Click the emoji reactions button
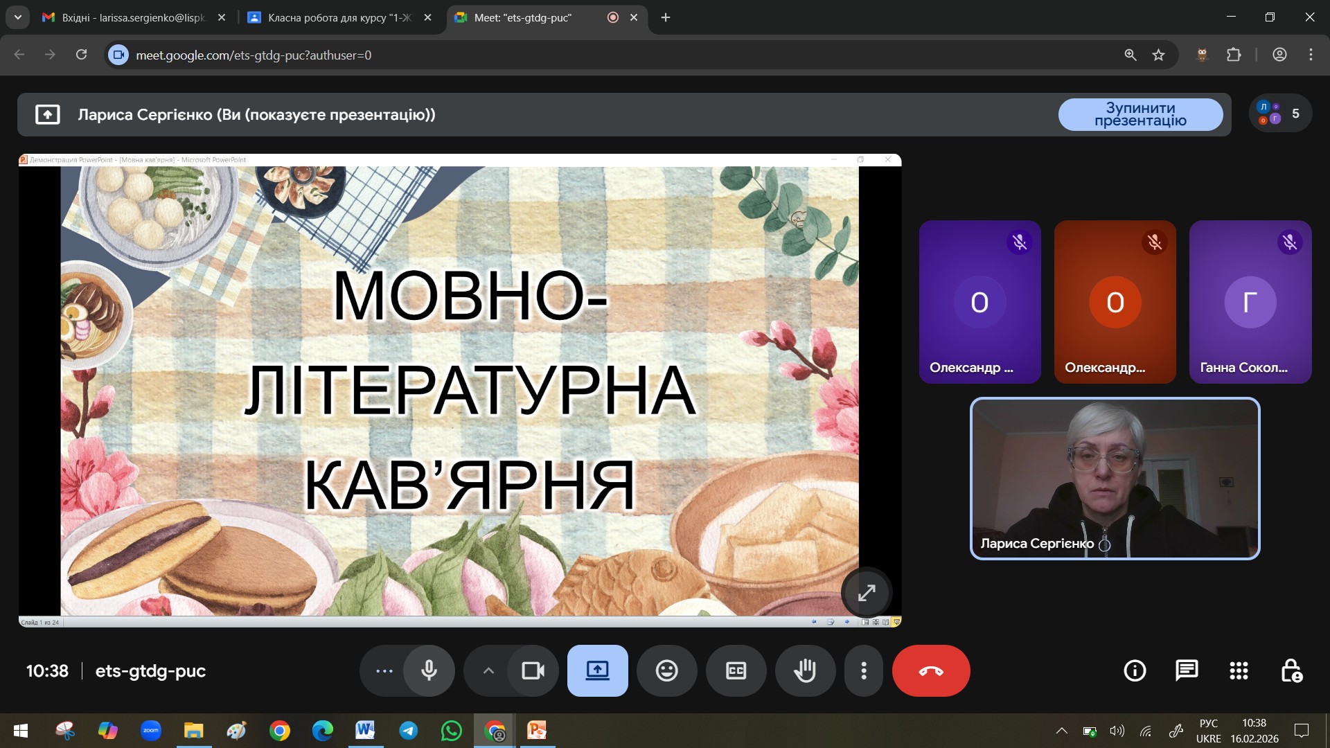This screenshot has width=1330, height=748. pyautogui.click(x=666, y=670)
